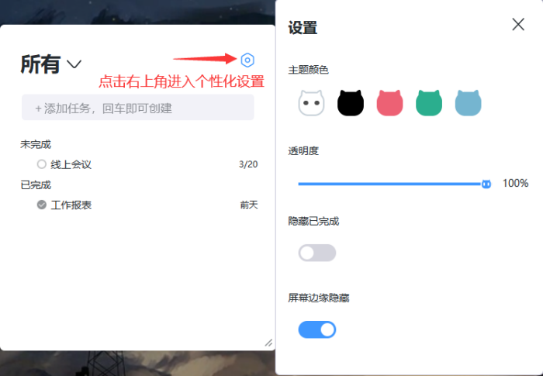Select the white cat theme color

coord(311,102)
